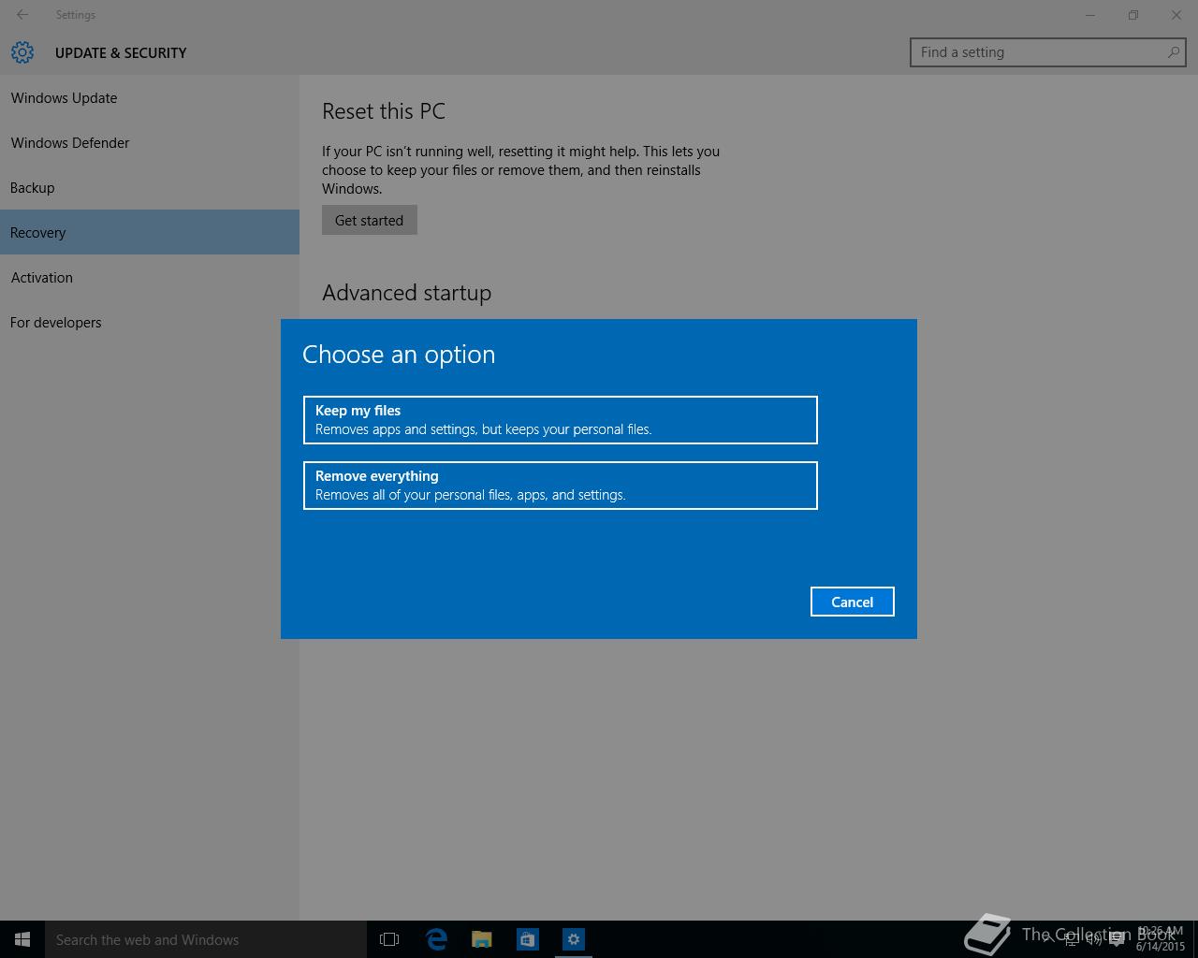1198x958 pixels.
Task: Open the Store from the taskbar
Action: (x=528, y=939)
